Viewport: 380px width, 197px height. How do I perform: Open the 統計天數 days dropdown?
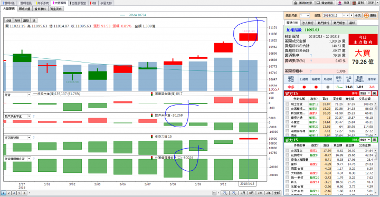pos(308,15)
